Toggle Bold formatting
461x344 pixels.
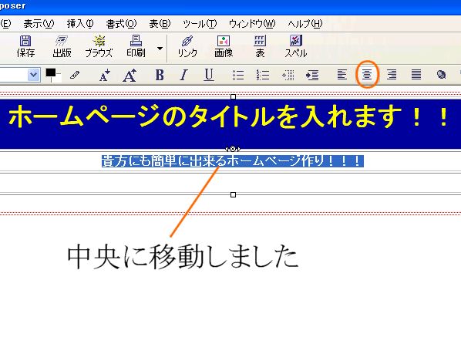coord(160,75)
